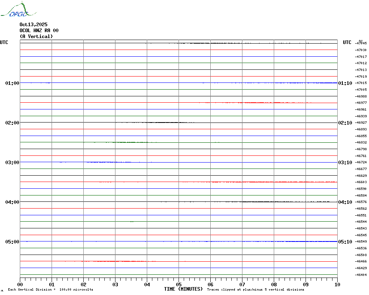369x295 pixels.
Task: Click the (A Vertical) channel label
Action: click(36, 36)
